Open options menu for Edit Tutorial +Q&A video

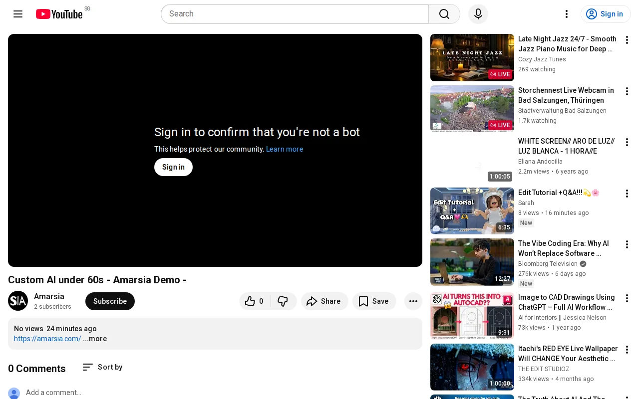point(627,194)
